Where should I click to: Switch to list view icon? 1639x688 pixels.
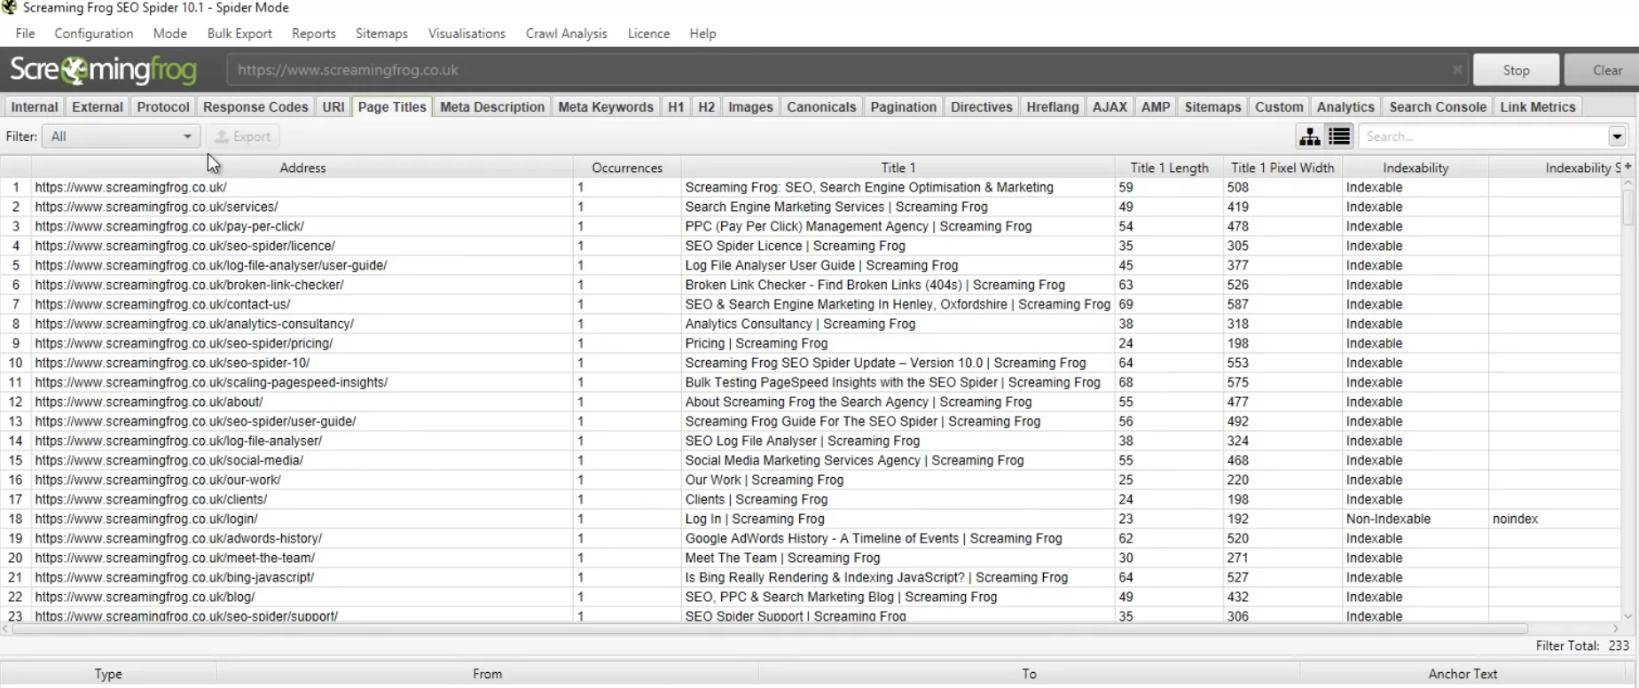tap(1338, 137)
